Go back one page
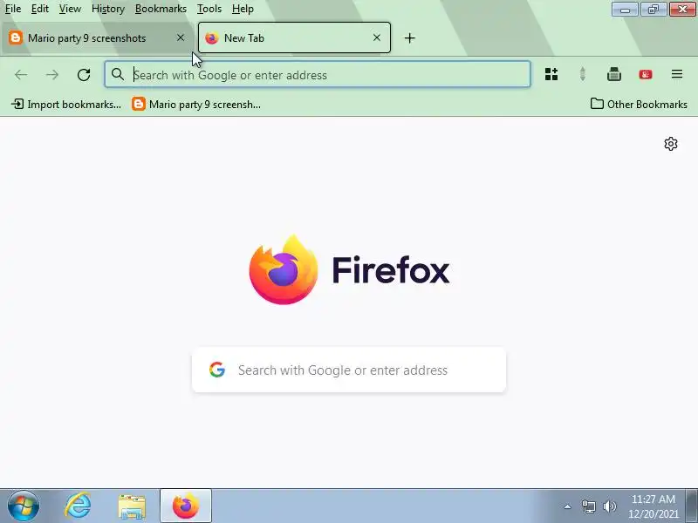This screenshot has height=523, width=698. coord(21,75)
